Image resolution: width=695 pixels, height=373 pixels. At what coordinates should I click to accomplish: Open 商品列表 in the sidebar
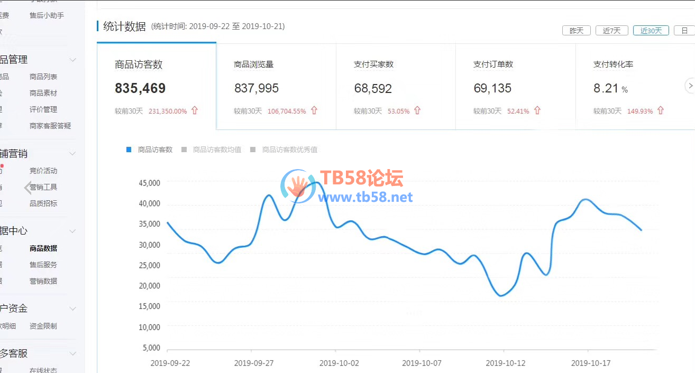[43, 77]
